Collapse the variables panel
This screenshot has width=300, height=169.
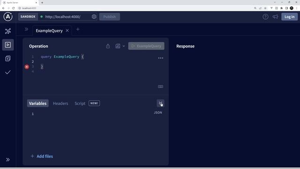[x=160, y=103]
